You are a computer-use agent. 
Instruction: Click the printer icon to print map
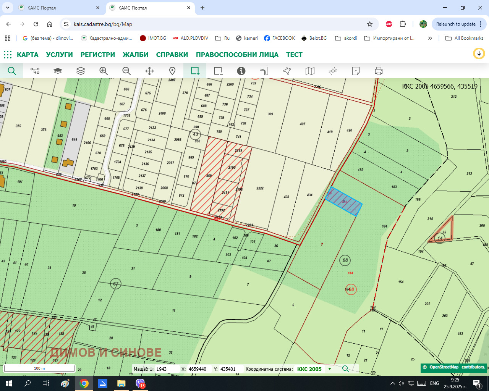point(379,71)
